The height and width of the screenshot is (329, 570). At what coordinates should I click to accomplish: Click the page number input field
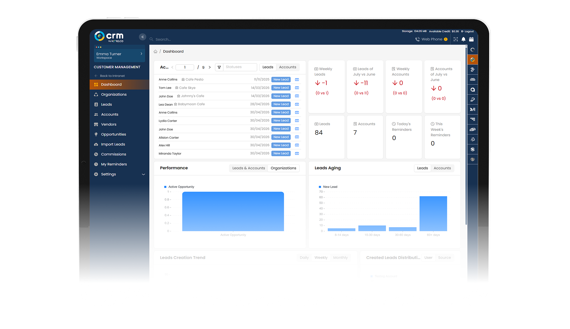pos(185,67)
